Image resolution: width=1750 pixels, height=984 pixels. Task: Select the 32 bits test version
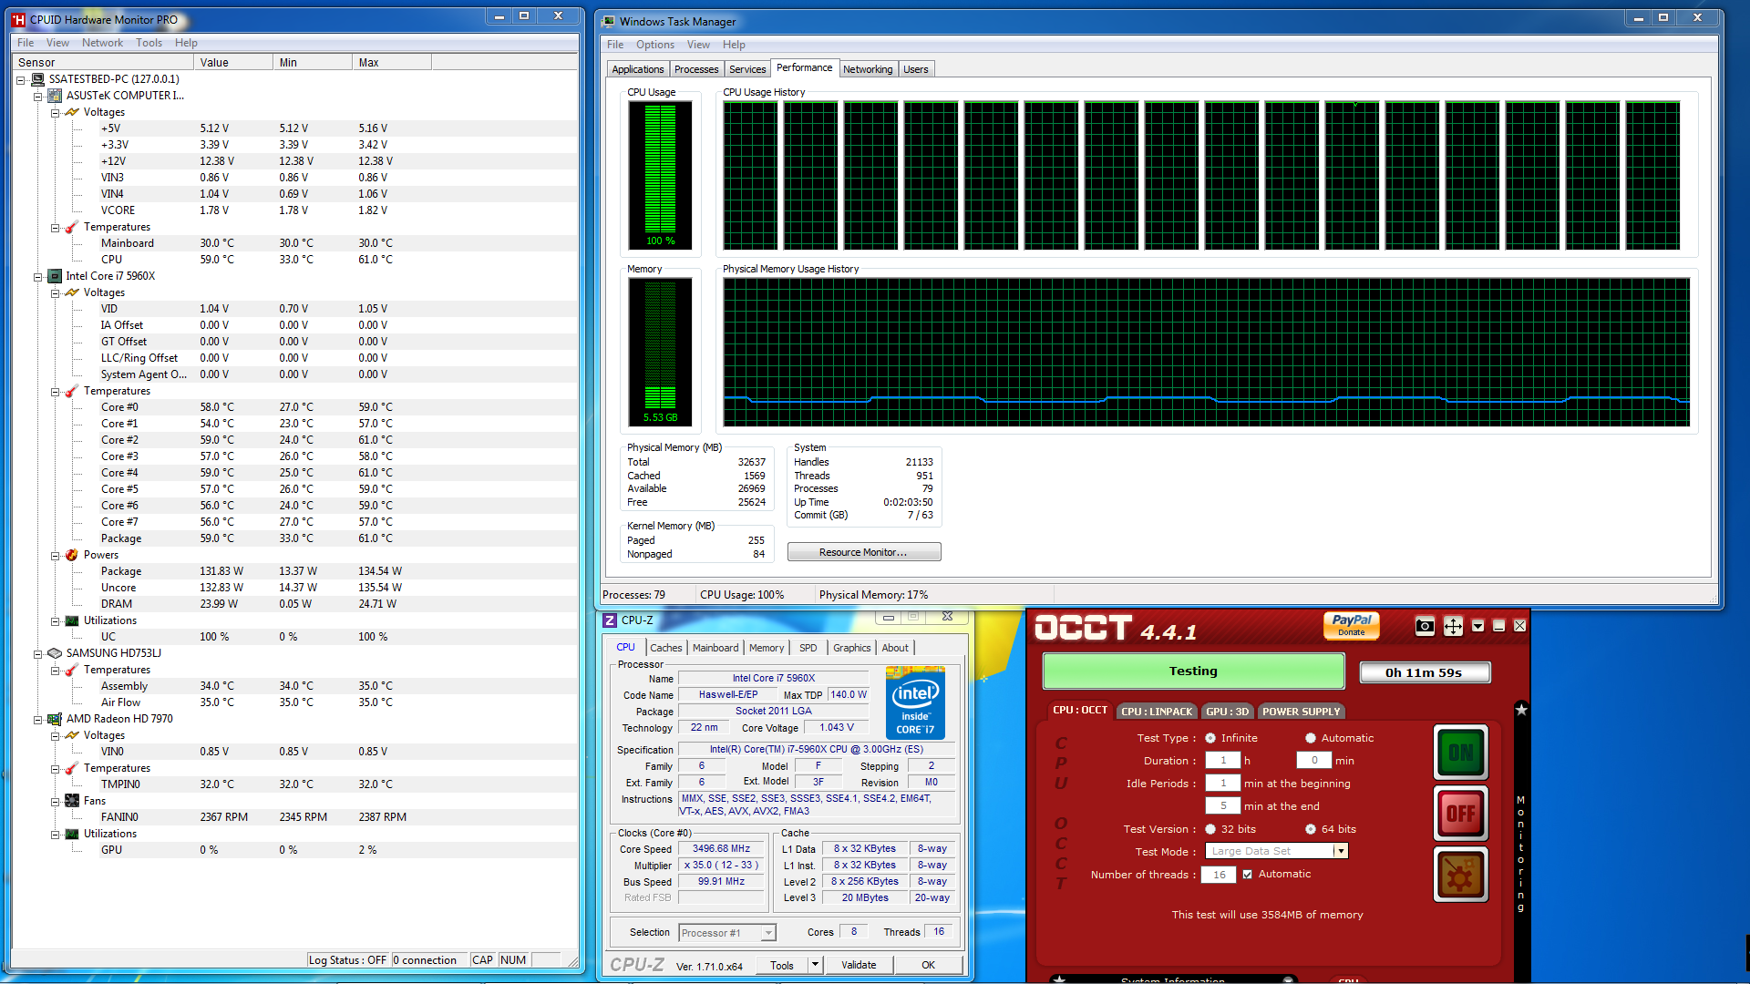point(1210,829)
